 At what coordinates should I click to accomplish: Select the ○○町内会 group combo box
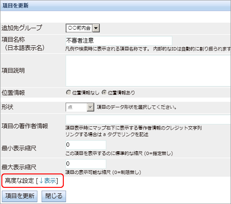[83, 28]
